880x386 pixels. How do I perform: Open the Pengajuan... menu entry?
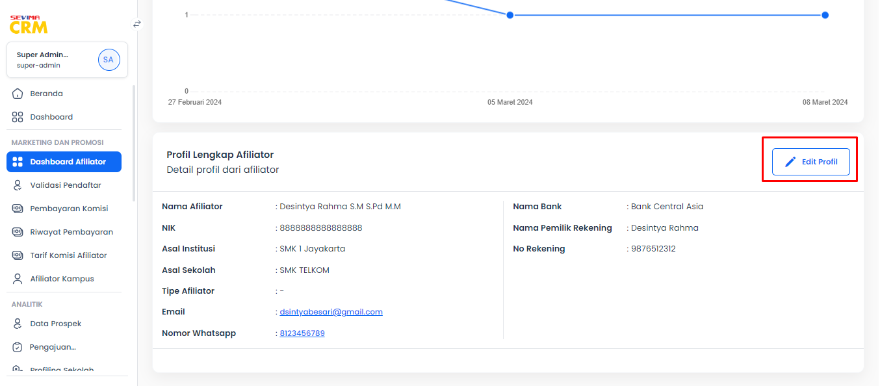64,347
